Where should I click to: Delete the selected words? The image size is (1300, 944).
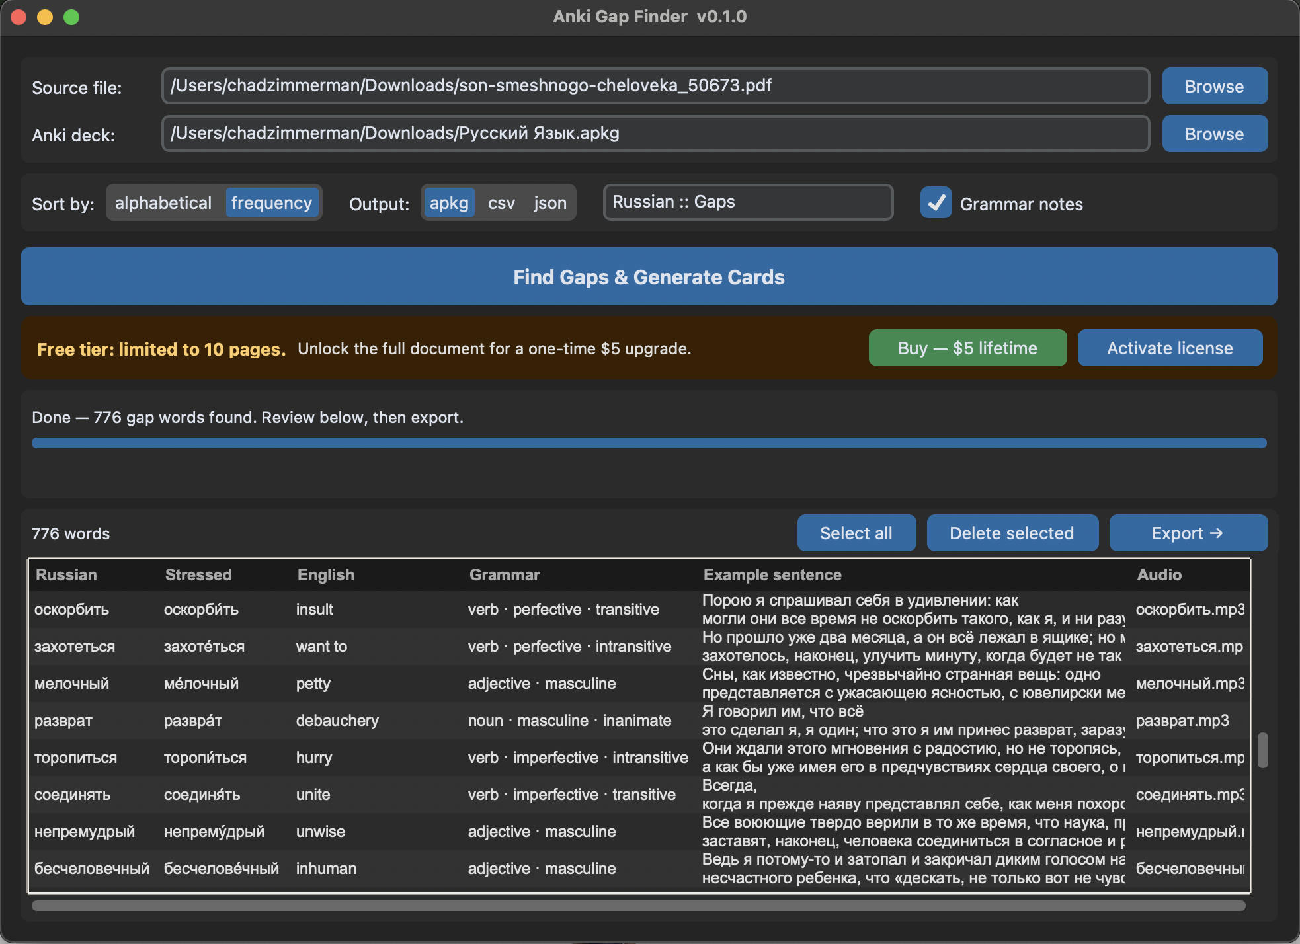coord(1012,533)
